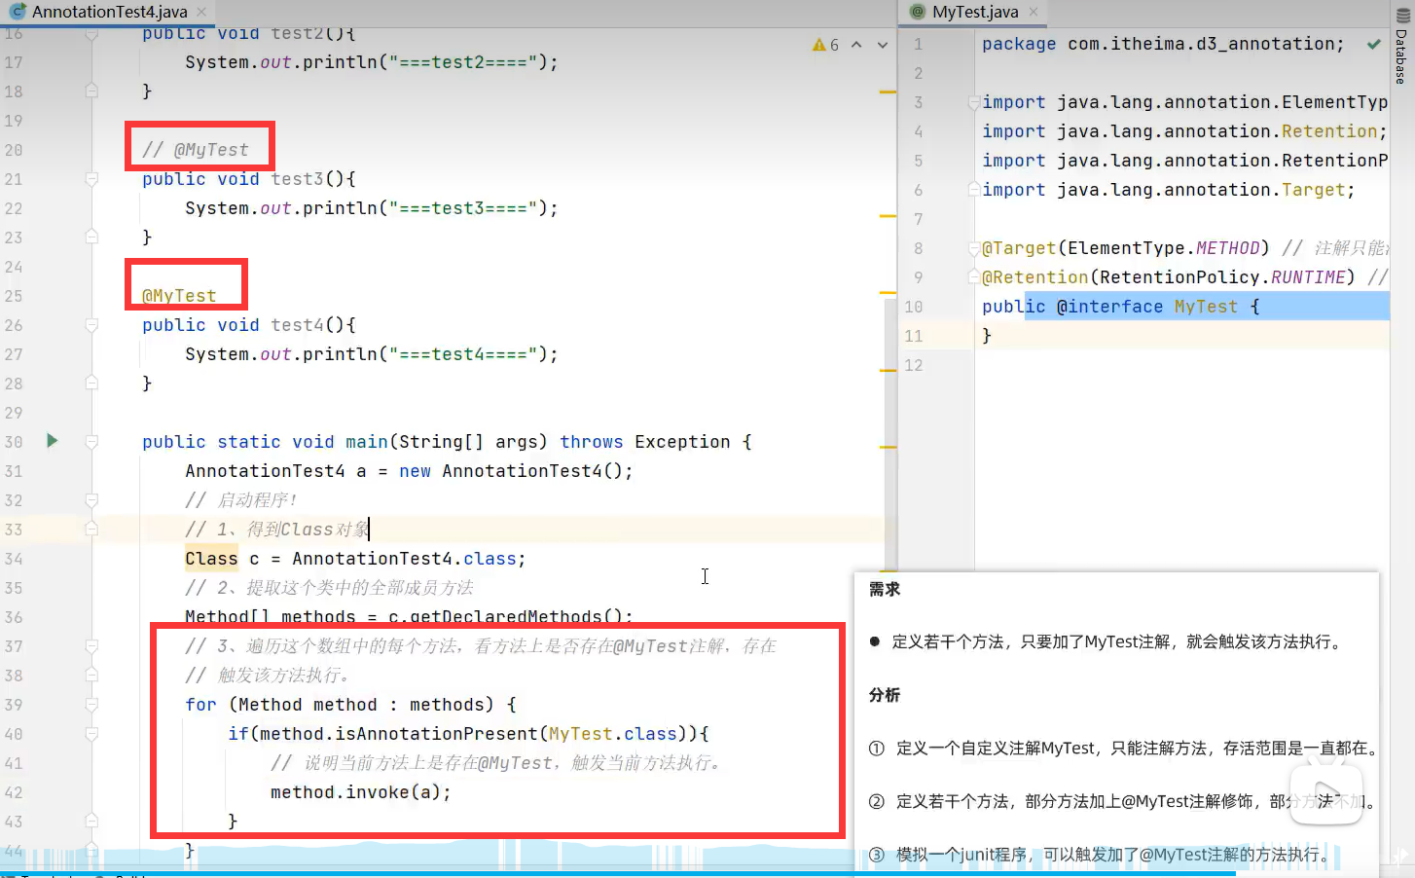This screenshot has width=1415, height=878.
Task: Click the warning stripe mark near line 30
Action: pyautogui.click(x=888, y=447)
